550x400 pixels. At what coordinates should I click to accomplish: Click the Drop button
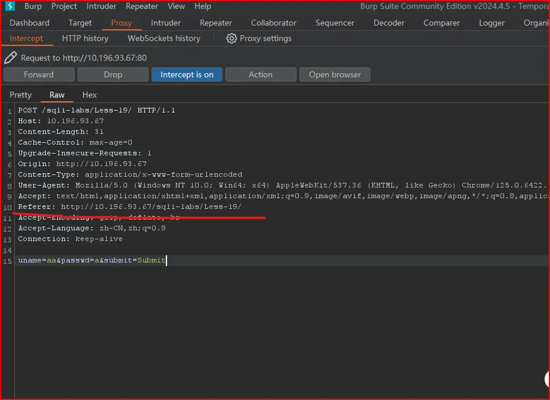point(113,74)
